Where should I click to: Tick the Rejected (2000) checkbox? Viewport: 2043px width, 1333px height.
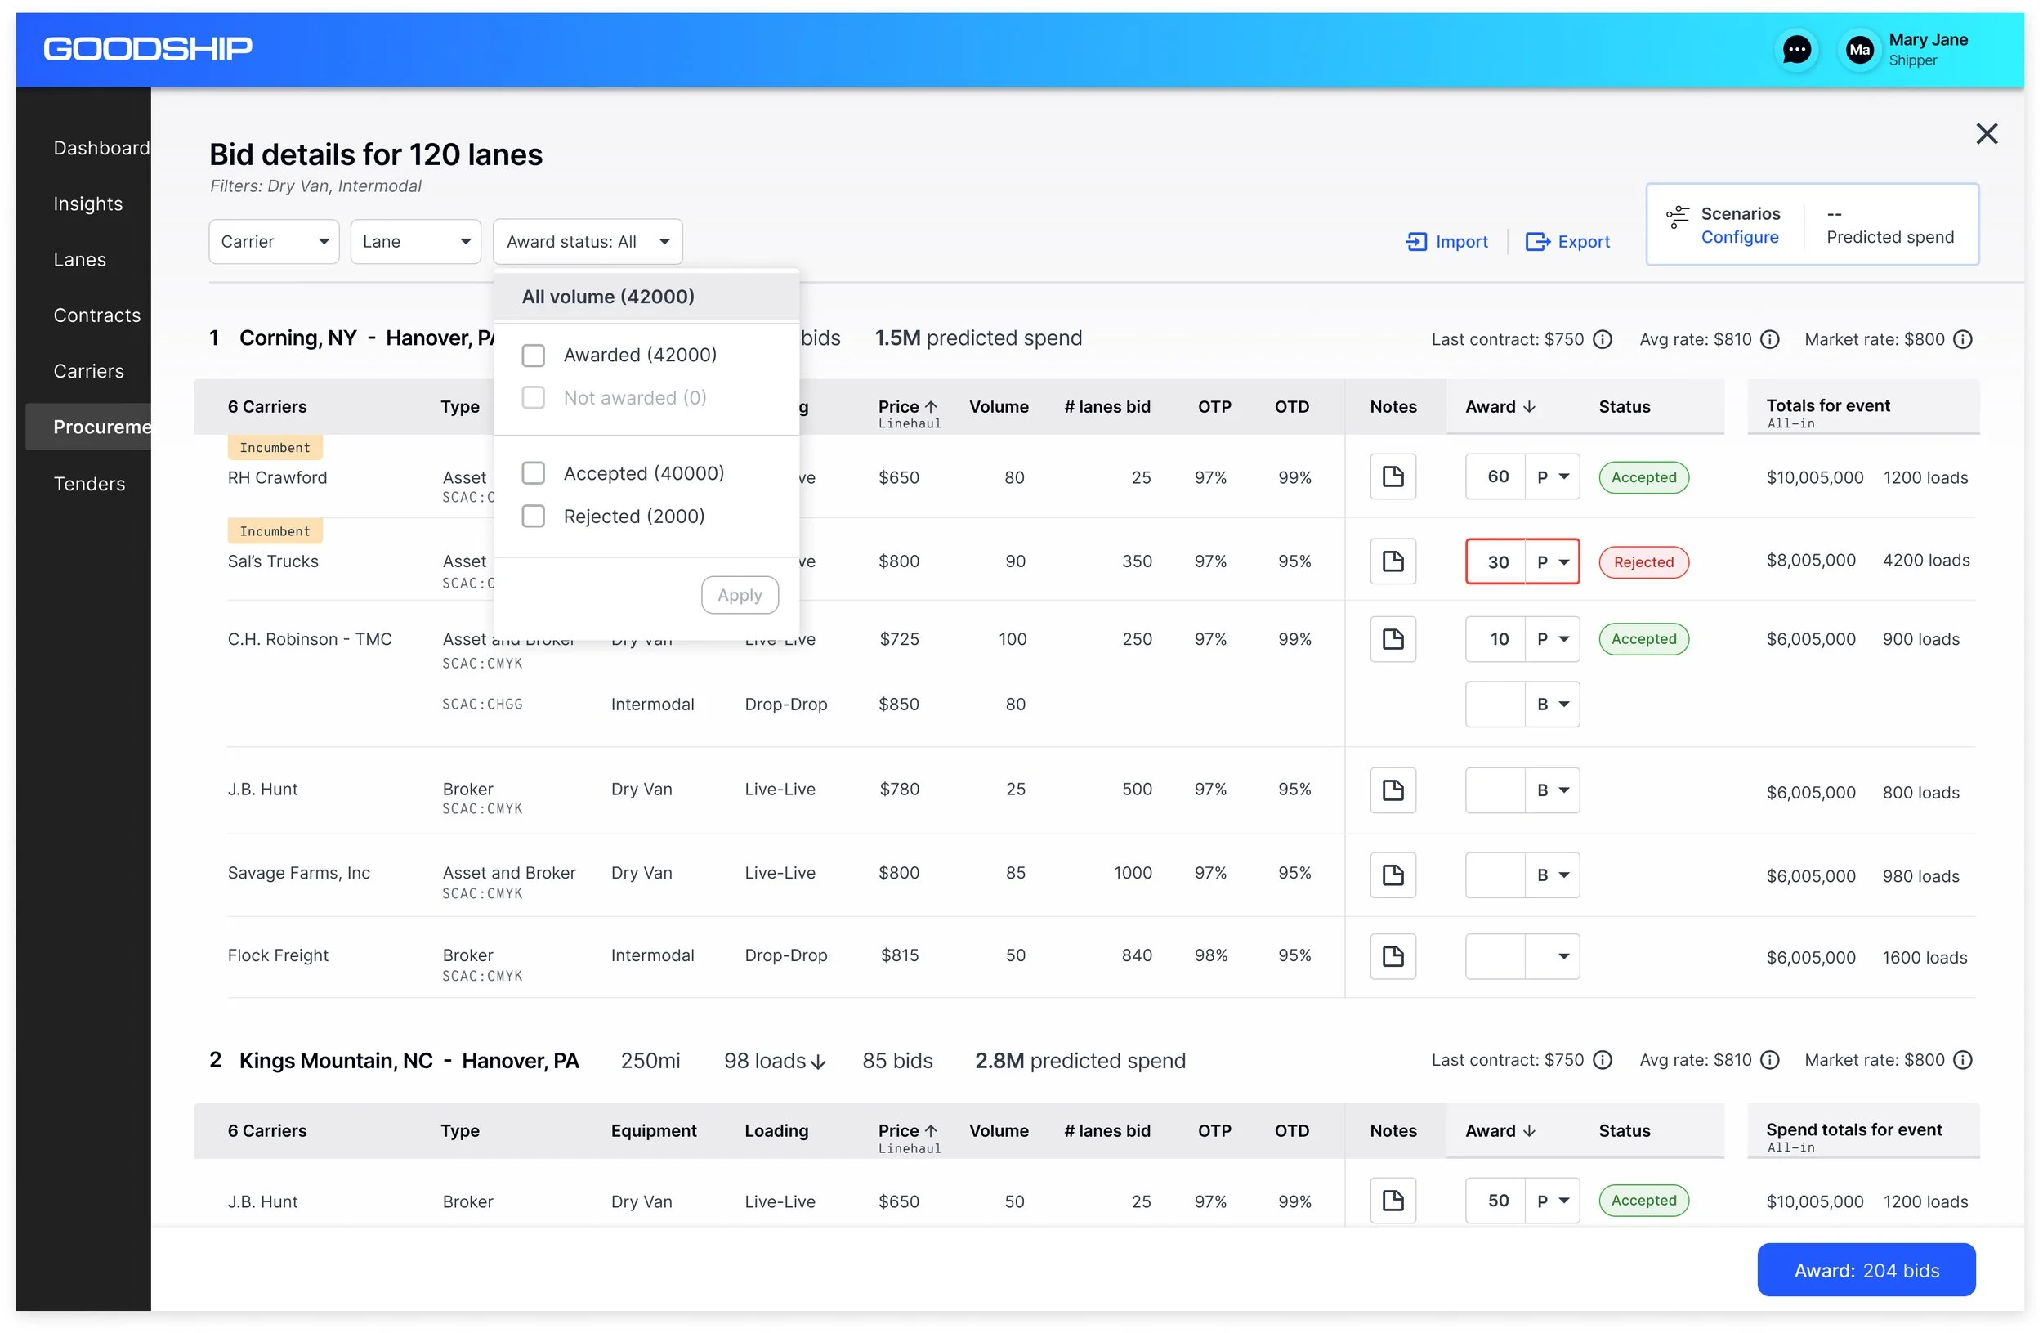(x=533, y=517)
